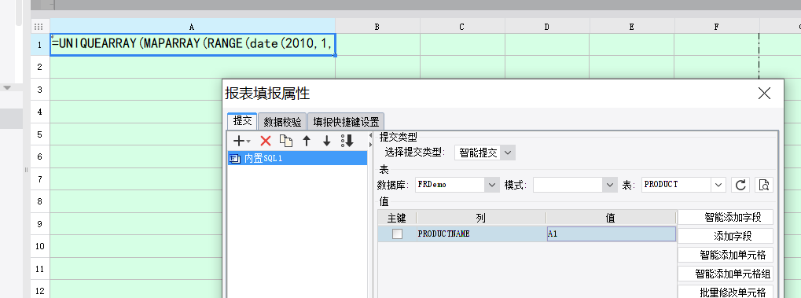801x298 pixels.
Task: Select spreadsheet column F header
Action: [717, 27]
